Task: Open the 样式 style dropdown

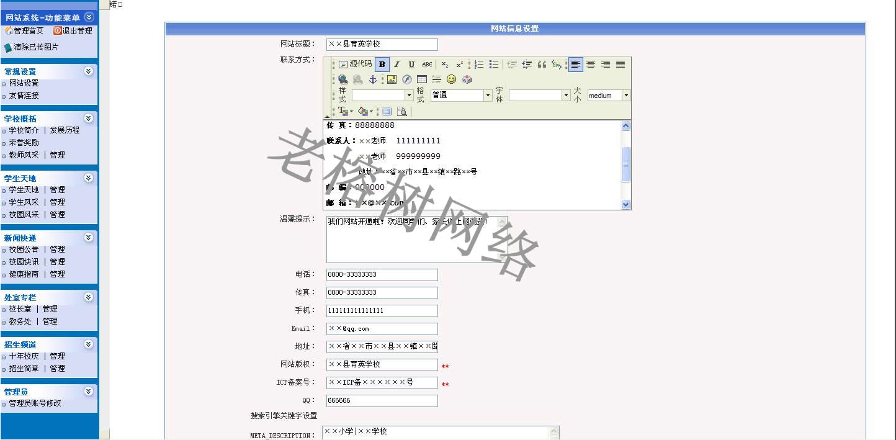Action: (382, 96)
